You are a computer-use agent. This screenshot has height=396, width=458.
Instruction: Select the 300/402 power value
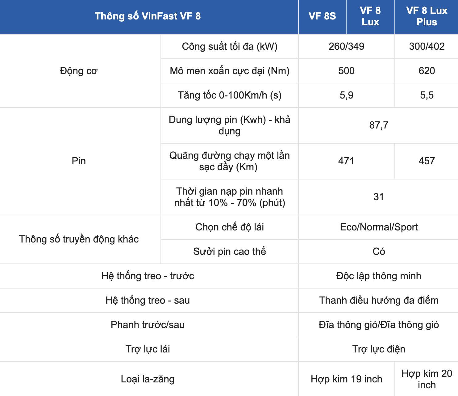tap(427, 46)
